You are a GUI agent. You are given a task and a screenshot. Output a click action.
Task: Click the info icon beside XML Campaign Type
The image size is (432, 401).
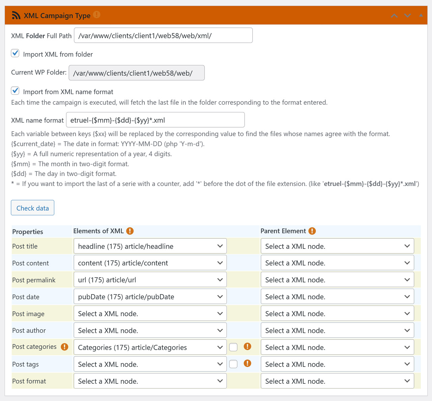(97, 15)
